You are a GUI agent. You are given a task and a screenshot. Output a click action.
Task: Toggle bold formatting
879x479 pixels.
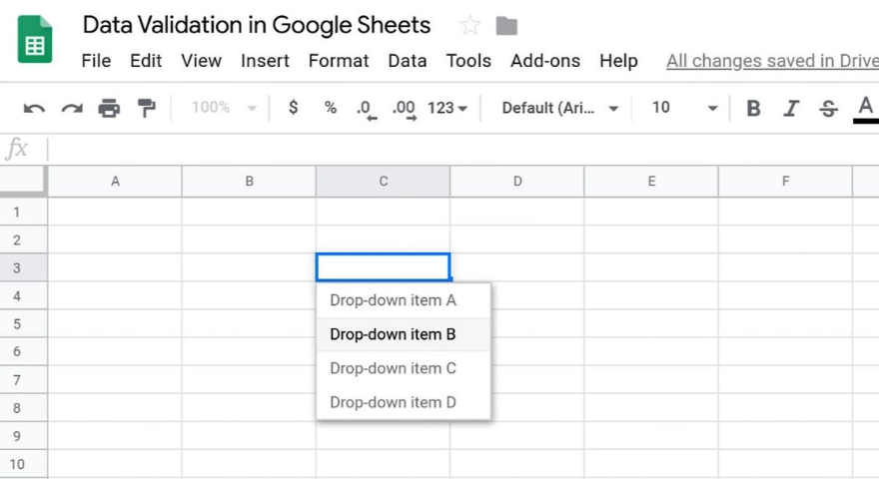754,108
